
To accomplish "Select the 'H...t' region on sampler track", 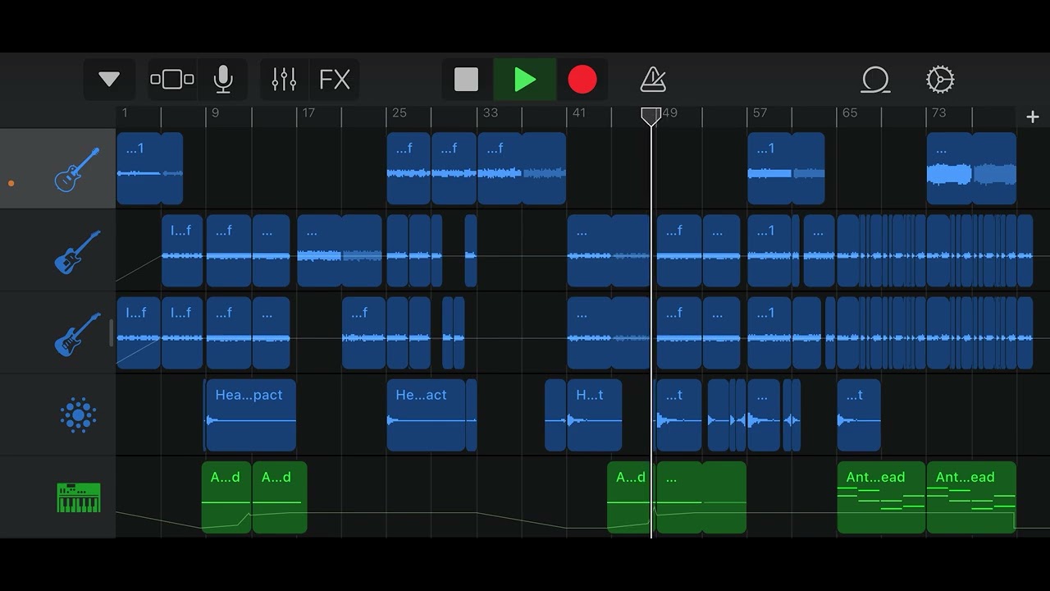I will point(594,415).
